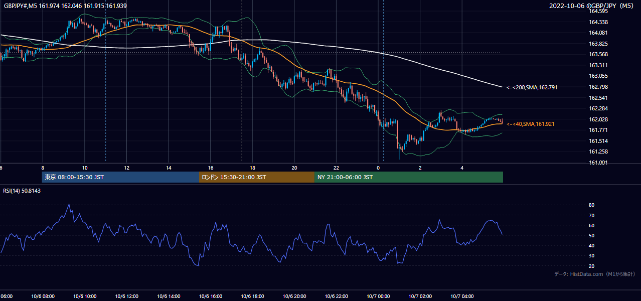Click the データ: HistData.com source credit
The width and height of the screenshot is (641, 301).
tap(595, 274)
